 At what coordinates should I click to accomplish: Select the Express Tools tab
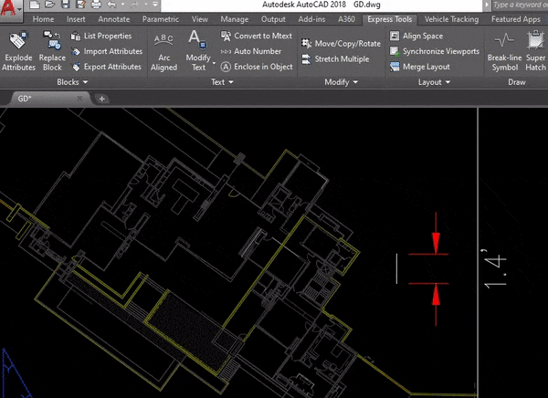(x=390, y=19)
